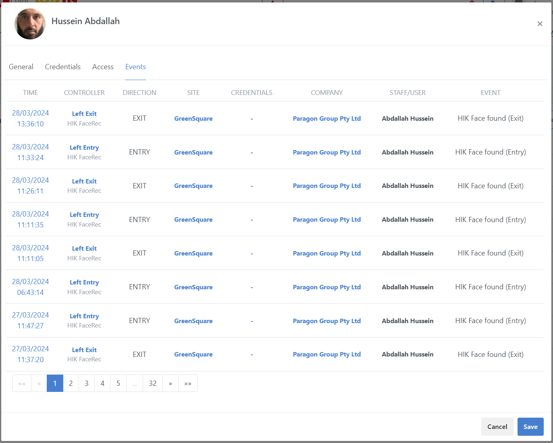
Task: Open page 32 of events
Action: click(153, 383)
